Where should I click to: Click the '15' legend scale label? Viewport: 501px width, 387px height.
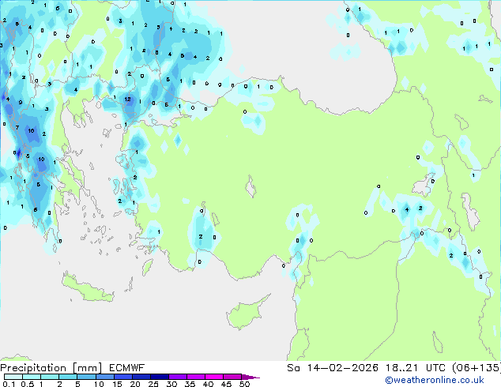pos(117,384)
